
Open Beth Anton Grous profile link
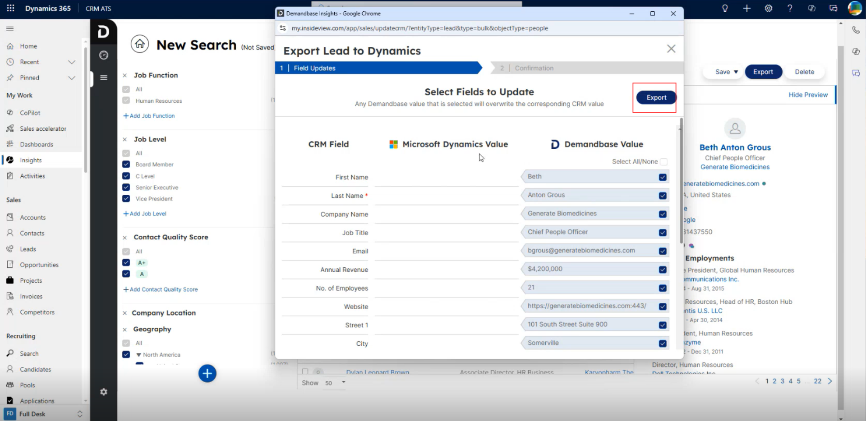pos(735,147)
